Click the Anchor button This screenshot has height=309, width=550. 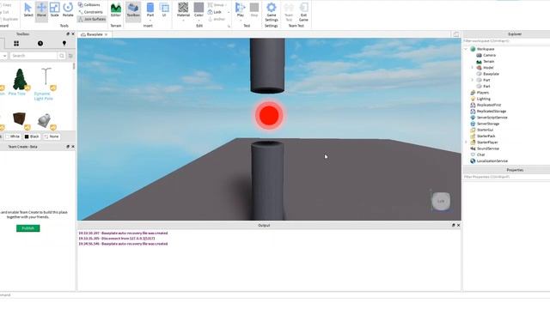(x=217, y=19)
